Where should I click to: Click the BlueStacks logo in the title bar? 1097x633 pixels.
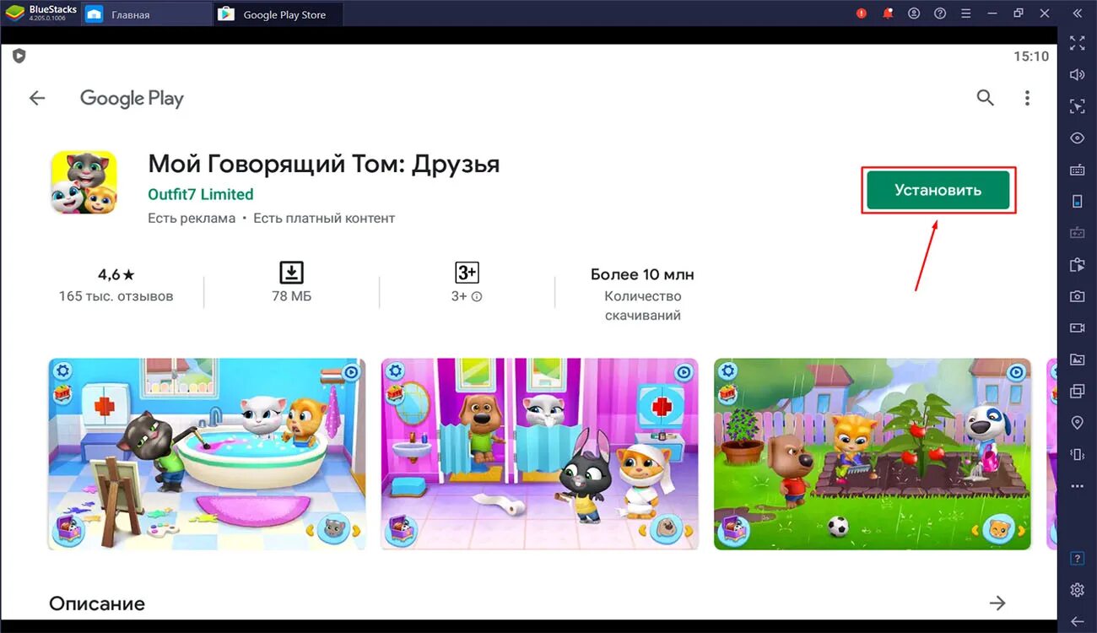[14, 14]
